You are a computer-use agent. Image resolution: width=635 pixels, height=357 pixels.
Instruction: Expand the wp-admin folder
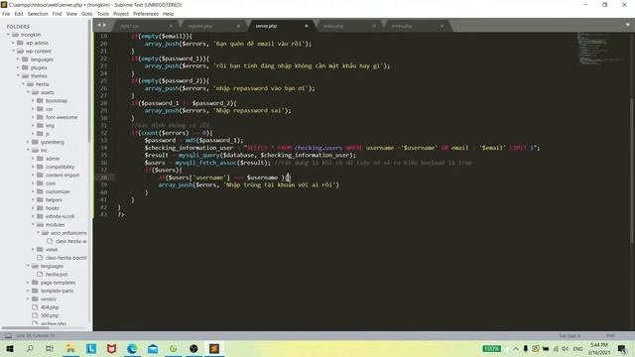(x=13, y=43)
